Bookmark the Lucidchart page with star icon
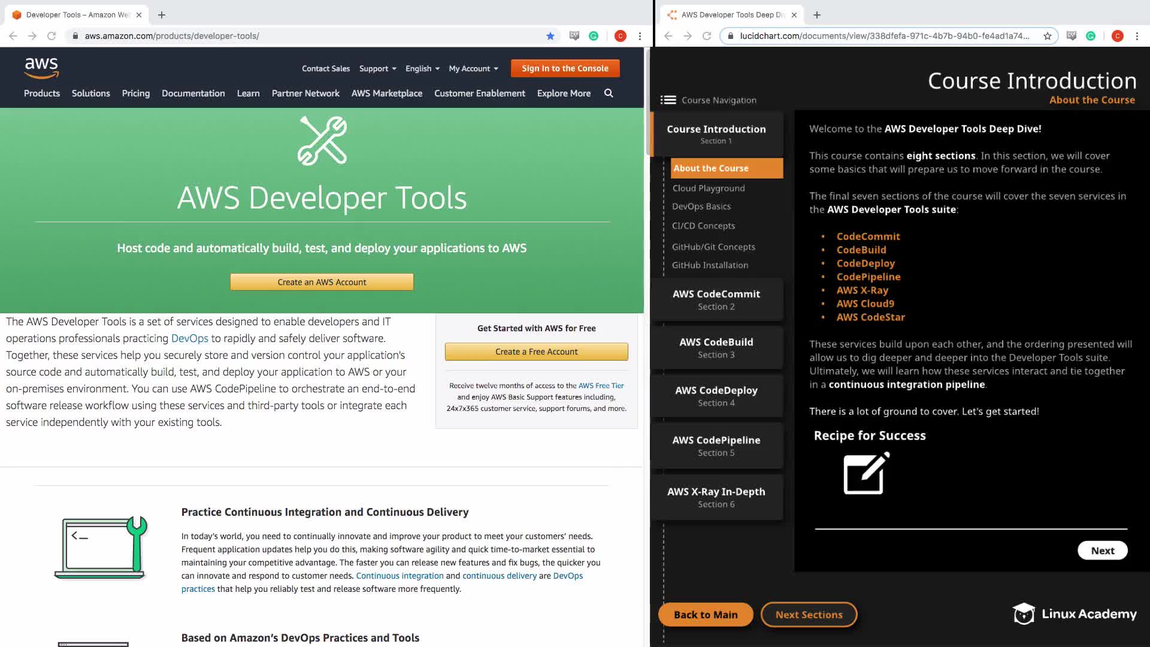1150x647 pixels. click(1047, 36)
